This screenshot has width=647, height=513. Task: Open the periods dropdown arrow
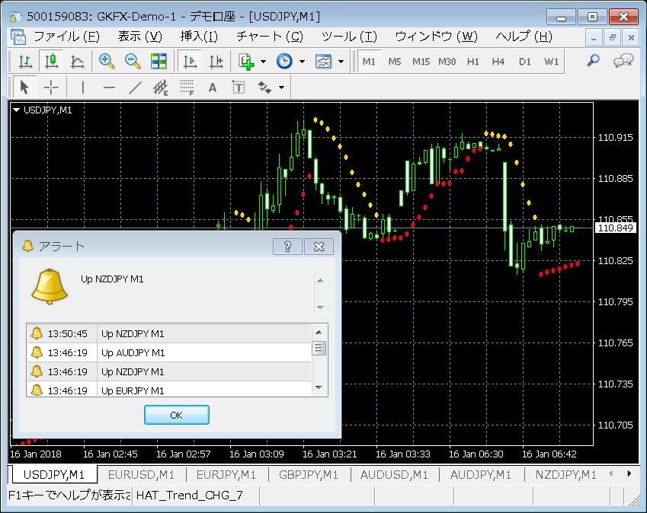302,62
